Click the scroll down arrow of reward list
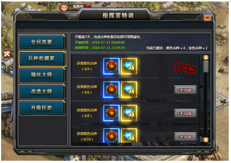The height and width of the screenshot is (163, 231). click(x=206, y=140)
